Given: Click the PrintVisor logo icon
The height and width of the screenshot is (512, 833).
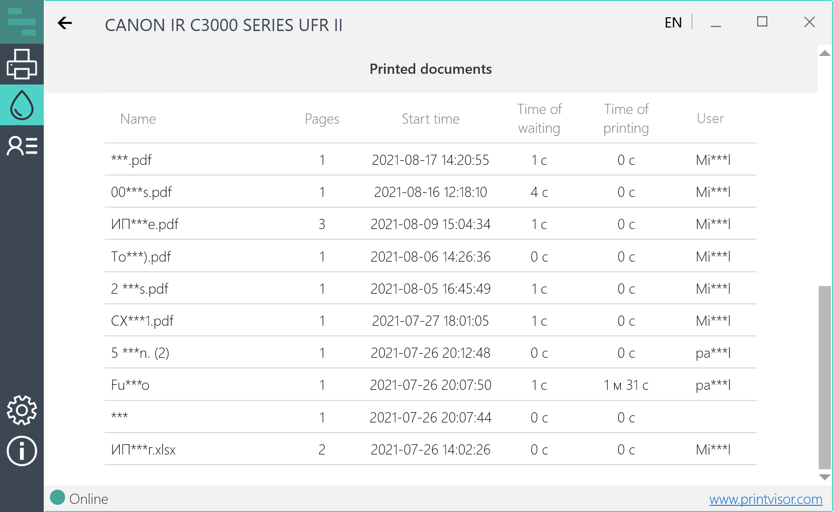Looking at the screenshot, I should coord(22,22).
